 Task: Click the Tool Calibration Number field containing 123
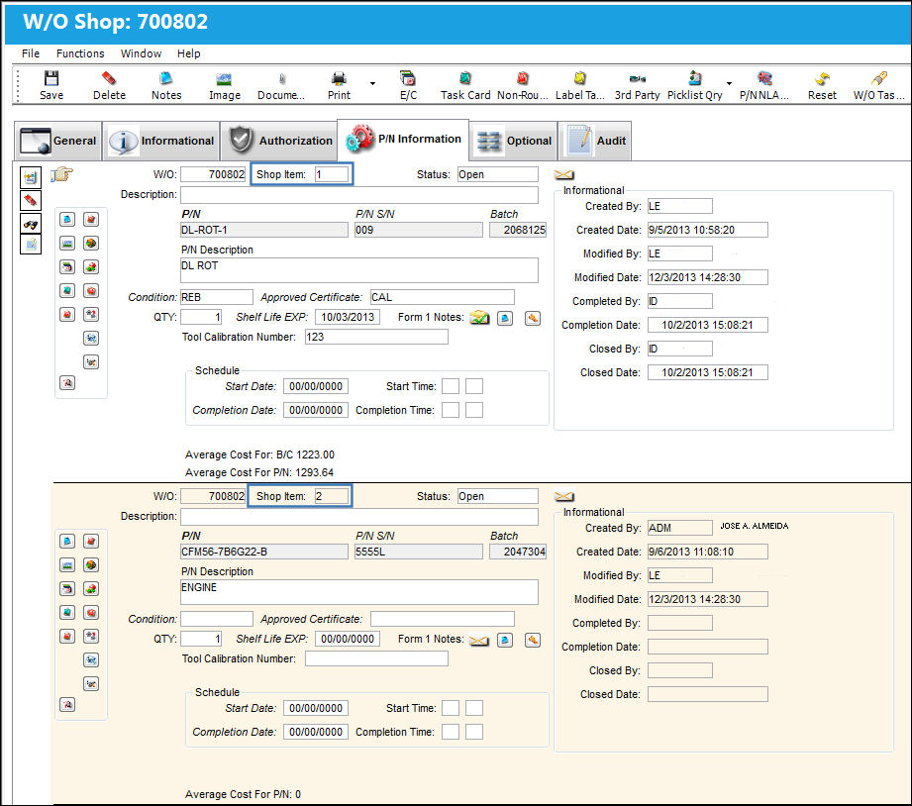pos(376,337)
